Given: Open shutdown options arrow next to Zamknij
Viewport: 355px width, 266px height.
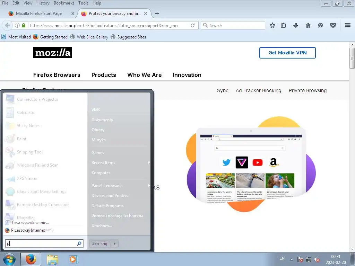Looking at the screenshot, I should coord(114,243).
